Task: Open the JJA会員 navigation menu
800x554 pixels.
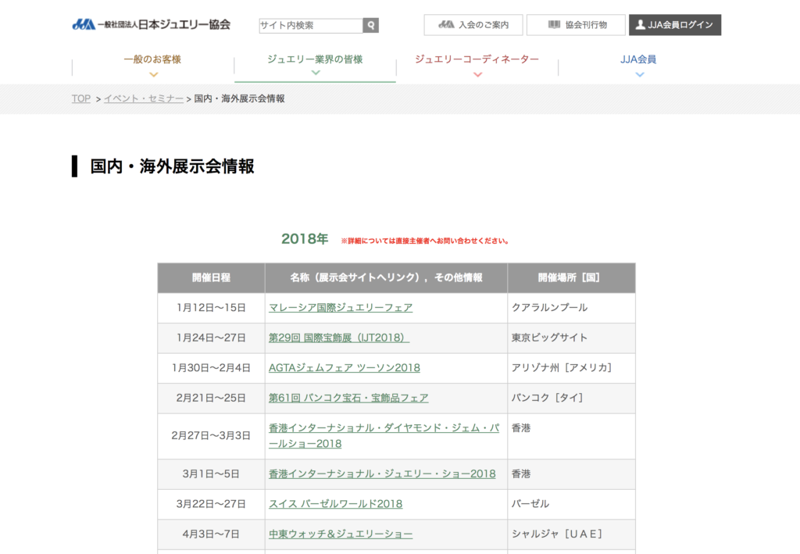Action: [638, 59]
